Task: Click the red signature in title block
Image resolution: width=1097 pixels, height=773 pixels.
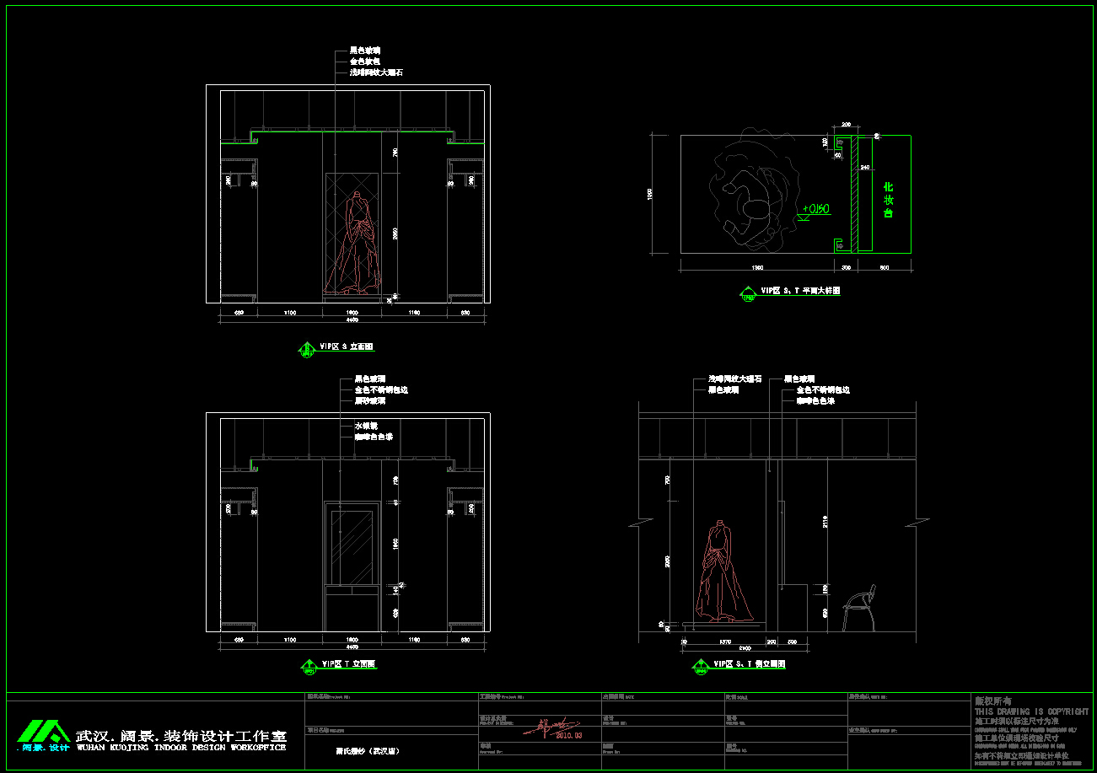Action: (x=552, y=727)
